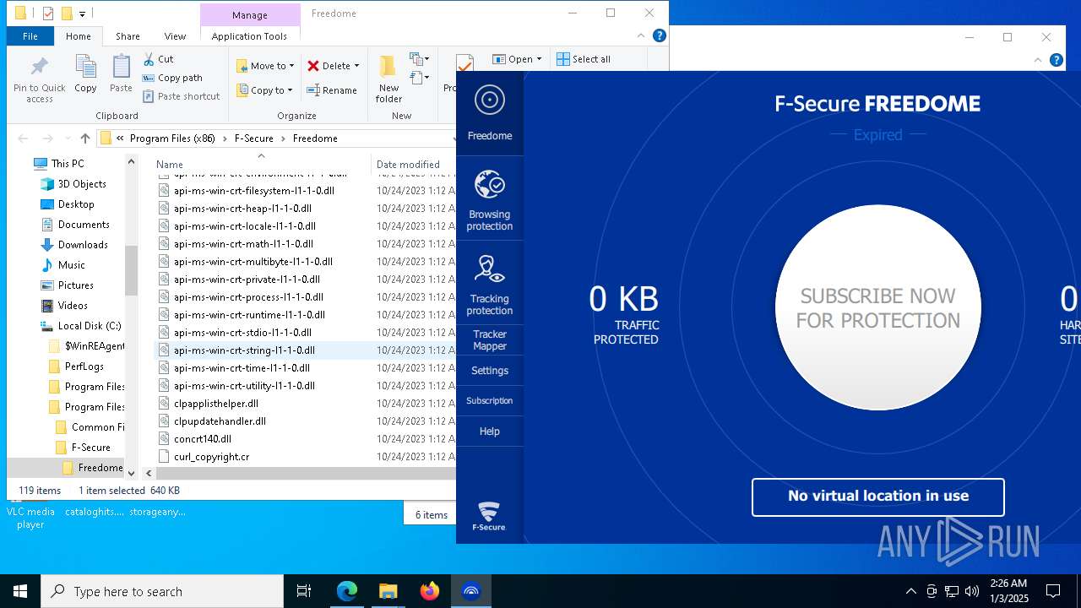Click Cut in Clipboard group
This screenshot has width=1081, height=608.
click(158, 59)
